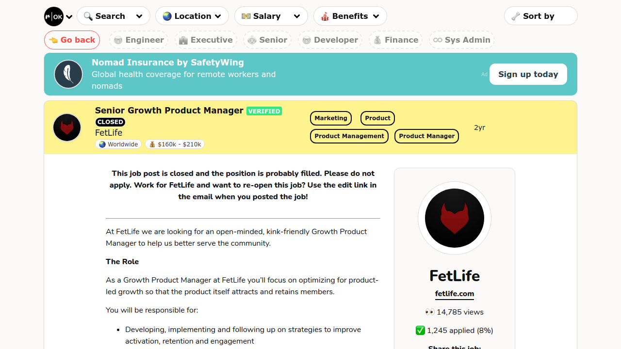Click FetLife logo in the job header
The image size is (621, 349).
[x=67, y=127]
